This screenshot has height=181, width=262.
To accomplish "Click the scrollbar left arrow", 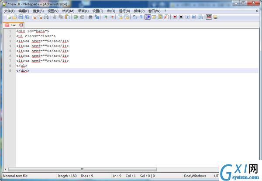I will [x=5, y=169].
